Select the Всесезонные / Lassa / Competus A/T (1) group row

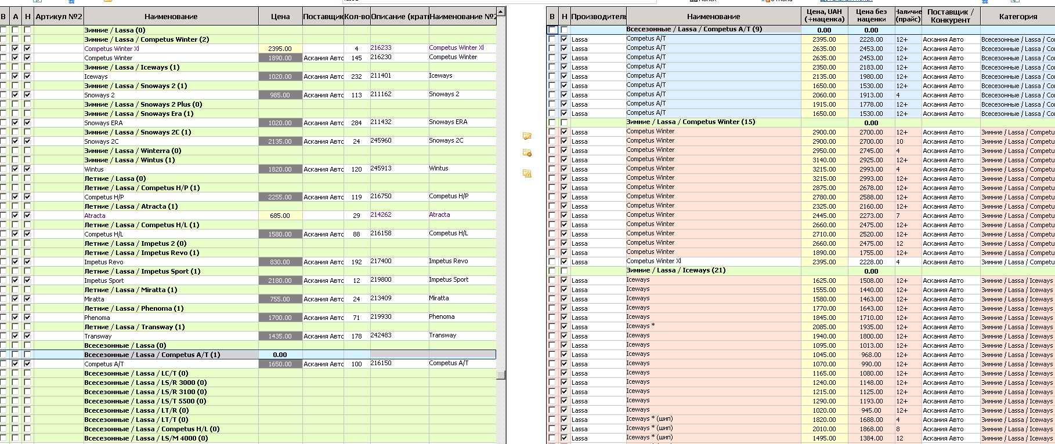pos(248,355)
